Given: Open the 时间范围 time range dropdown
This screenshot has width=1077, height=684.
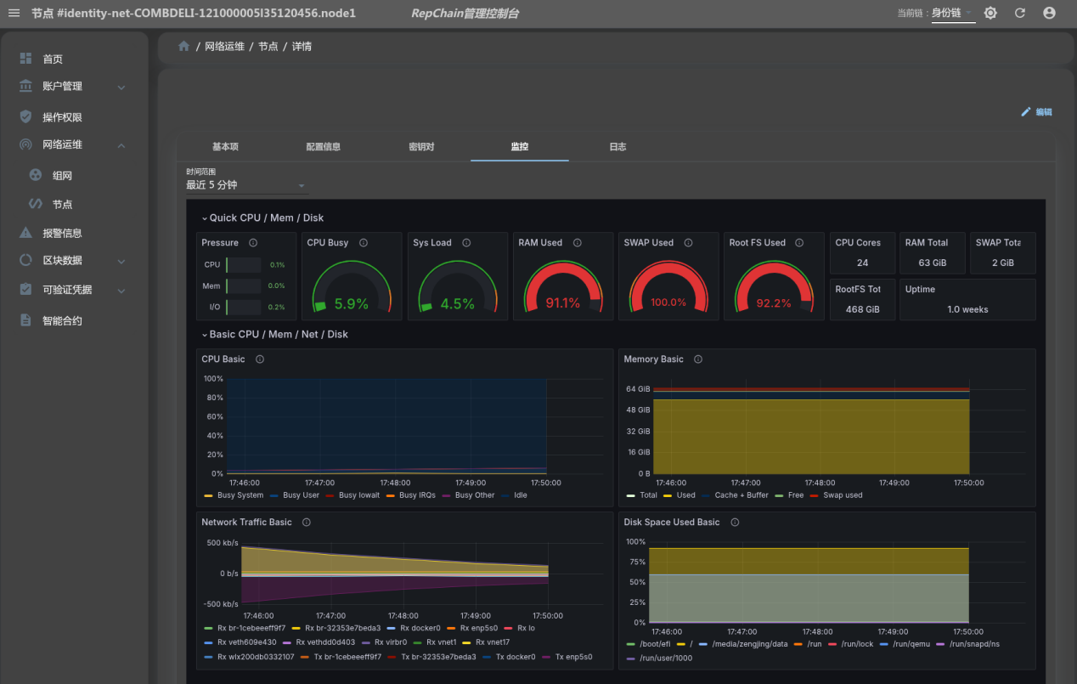Looking at the screenshot, I should coord(247,184).
